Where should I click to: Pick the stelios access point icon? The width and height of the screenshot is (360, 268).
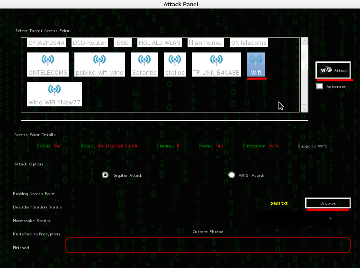(x=175, y=64)
